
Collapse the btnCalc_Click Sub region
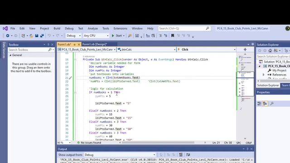75,59
